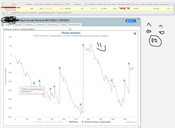Open the 'Достижения' tab
The width and height of the screenshot is (175, 128).
53,25
